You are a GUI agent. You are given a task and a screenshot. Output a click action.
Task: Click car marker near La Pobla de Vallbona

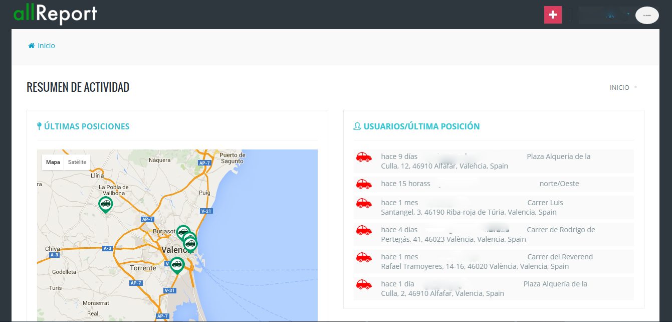coord(105,204)
